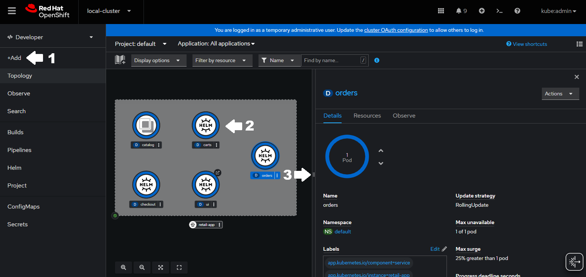Expand the Display options dropdown
The width and height of the screenshot is (586, 277).
(157, 60)
